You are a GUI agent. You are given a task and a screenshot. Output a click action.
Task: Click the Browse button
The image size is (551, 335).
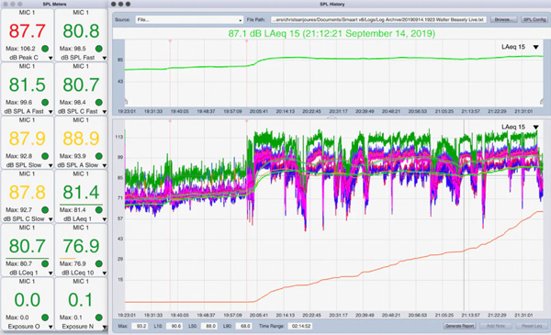[x=503, y=19]
